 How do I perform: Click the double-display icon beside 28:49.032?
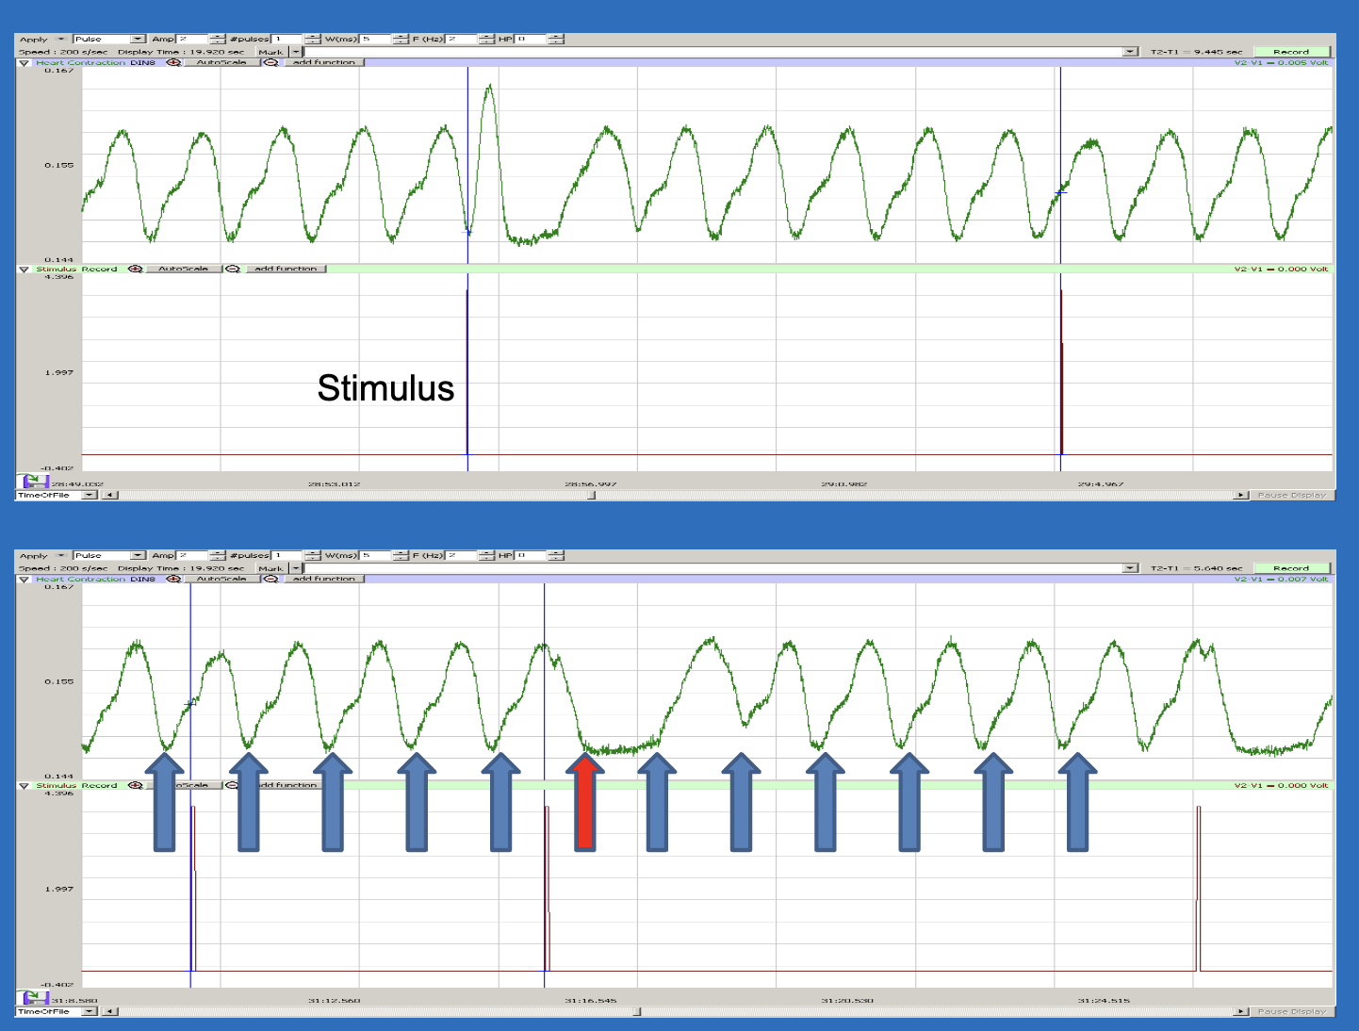click(x=33, y=482)
